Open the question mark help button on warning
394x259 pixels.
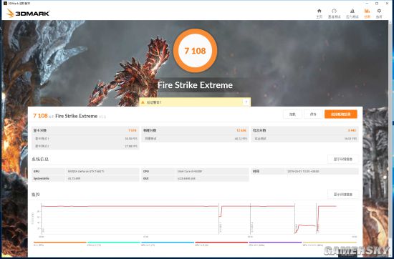(246, 102)
